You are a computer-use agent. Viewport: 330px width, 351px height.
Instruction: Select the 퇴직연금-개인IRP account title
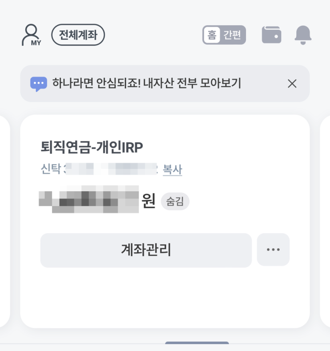[x=92, y=147]
